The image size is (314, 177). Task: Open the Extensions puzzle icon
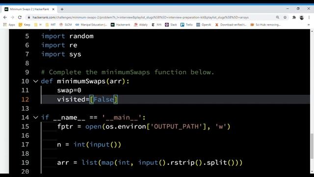[x=294, y=18]
